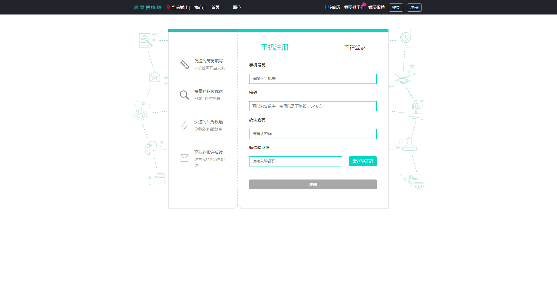Click the site logo in header

[148, 7]
